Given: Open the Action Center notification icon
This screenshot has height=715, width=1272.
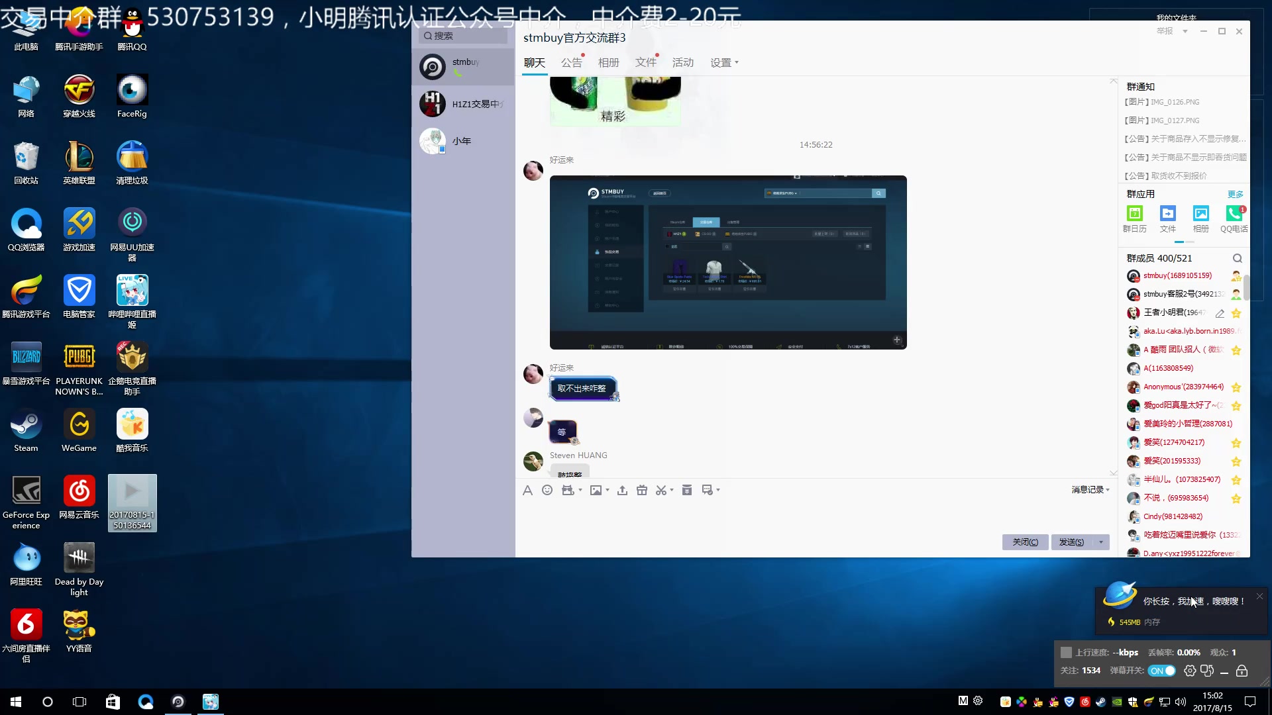Looking at the screenshot, I should [x=1250, y=702].
